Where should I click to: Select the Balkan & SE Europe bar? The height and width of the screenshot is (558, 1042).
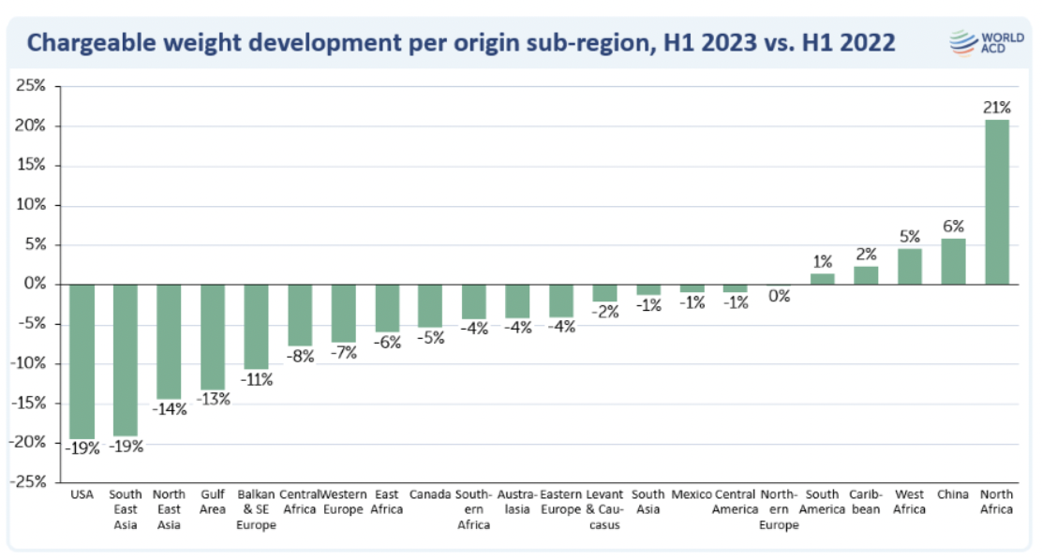(x=257, y=327)
